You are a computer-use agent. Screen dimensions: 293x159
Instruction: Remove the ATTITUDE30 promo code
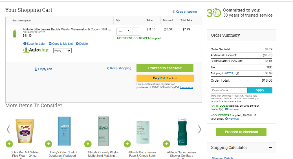coord(232,109)
